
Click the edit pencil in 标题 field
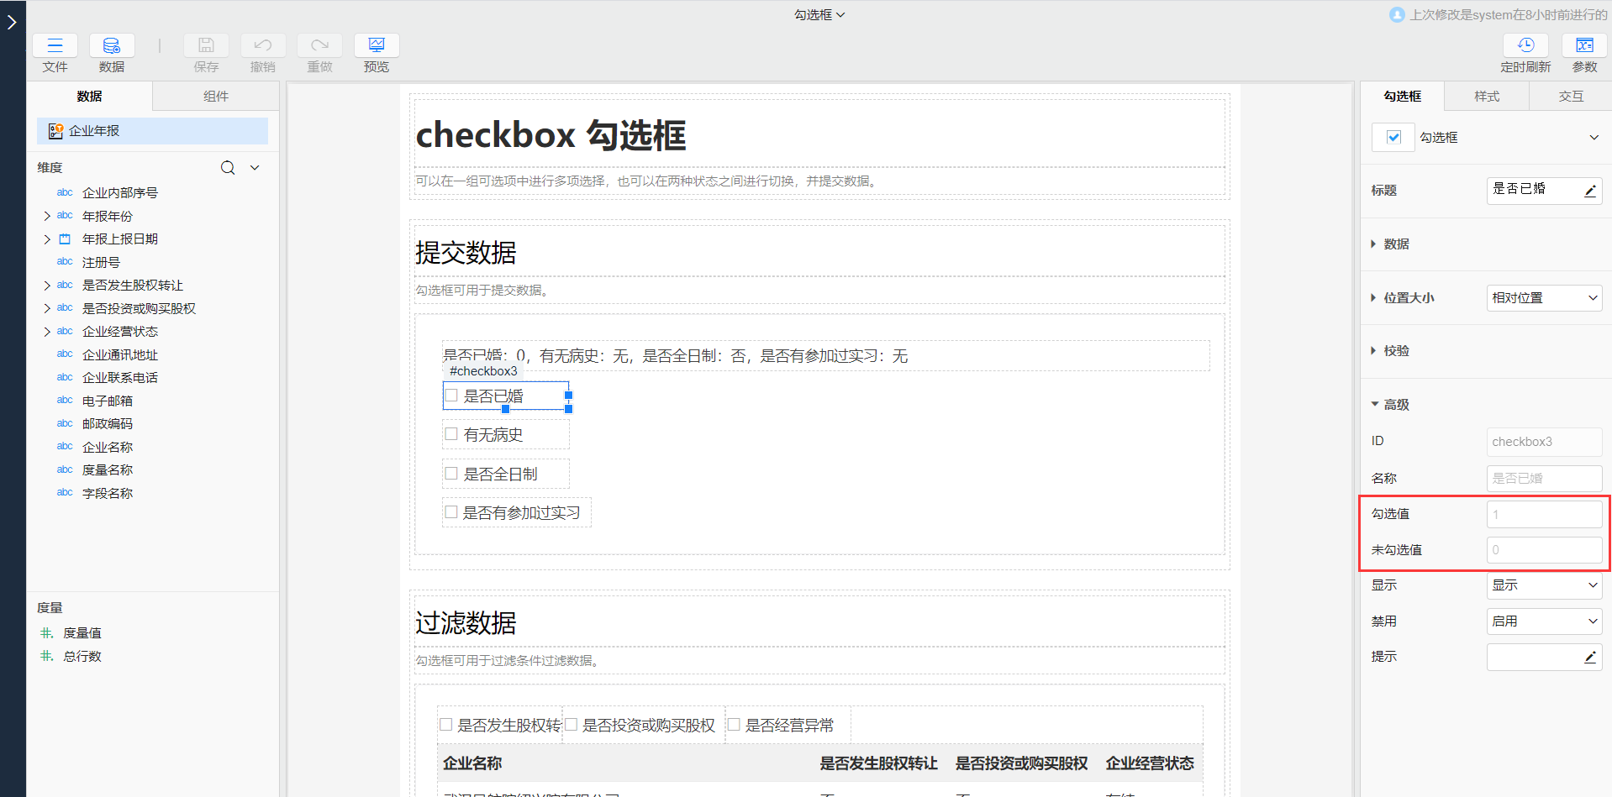click(1589, 191)
